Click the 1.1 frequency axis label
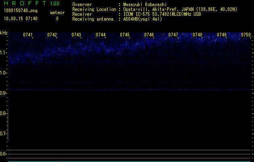254x162 pixels. pyautogui.click(x=4, y=53)
